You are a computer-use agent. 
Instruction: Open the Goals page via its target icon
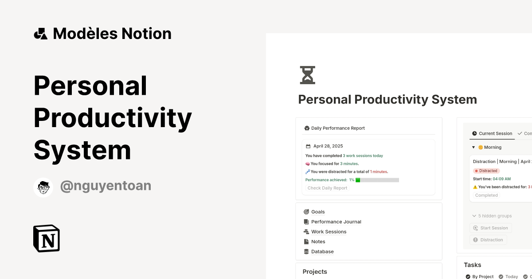(x=306, y=212)
